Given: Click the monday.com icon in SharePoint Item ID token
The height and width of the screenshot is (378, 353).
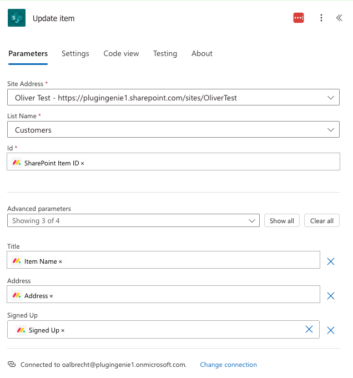Looking at the screenshot, I should [17, 163].
